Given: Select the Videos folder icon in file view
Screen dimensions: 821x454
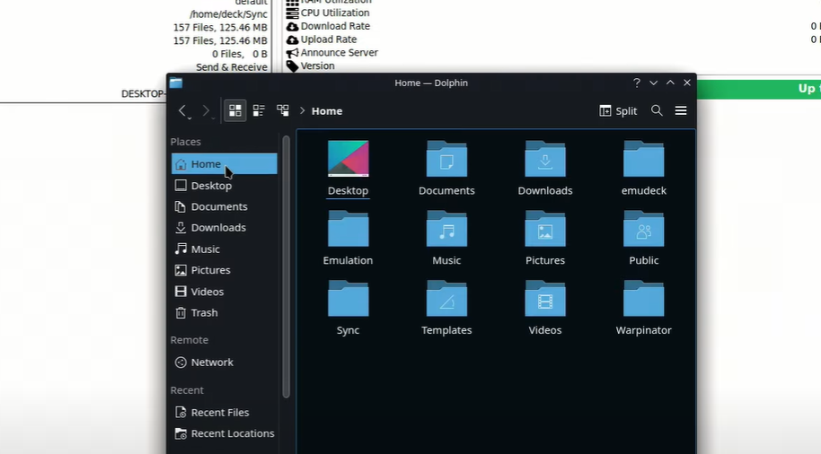Looking at the screenshot, I should (545, 298).
